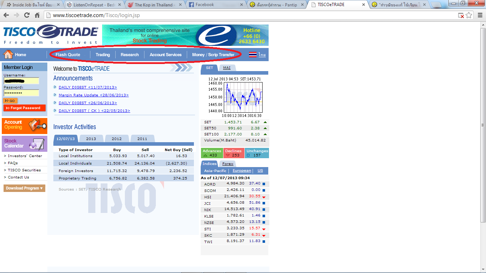Go to Home in the navigation bar
This screenshot has height=273, width=486.
click(15, 55)
